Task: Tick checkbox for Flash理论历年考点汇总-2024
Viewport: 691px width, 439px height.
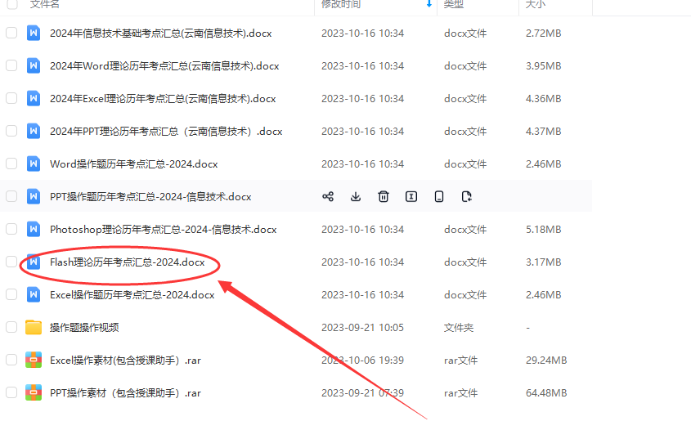Action: (x=11, y=262)
